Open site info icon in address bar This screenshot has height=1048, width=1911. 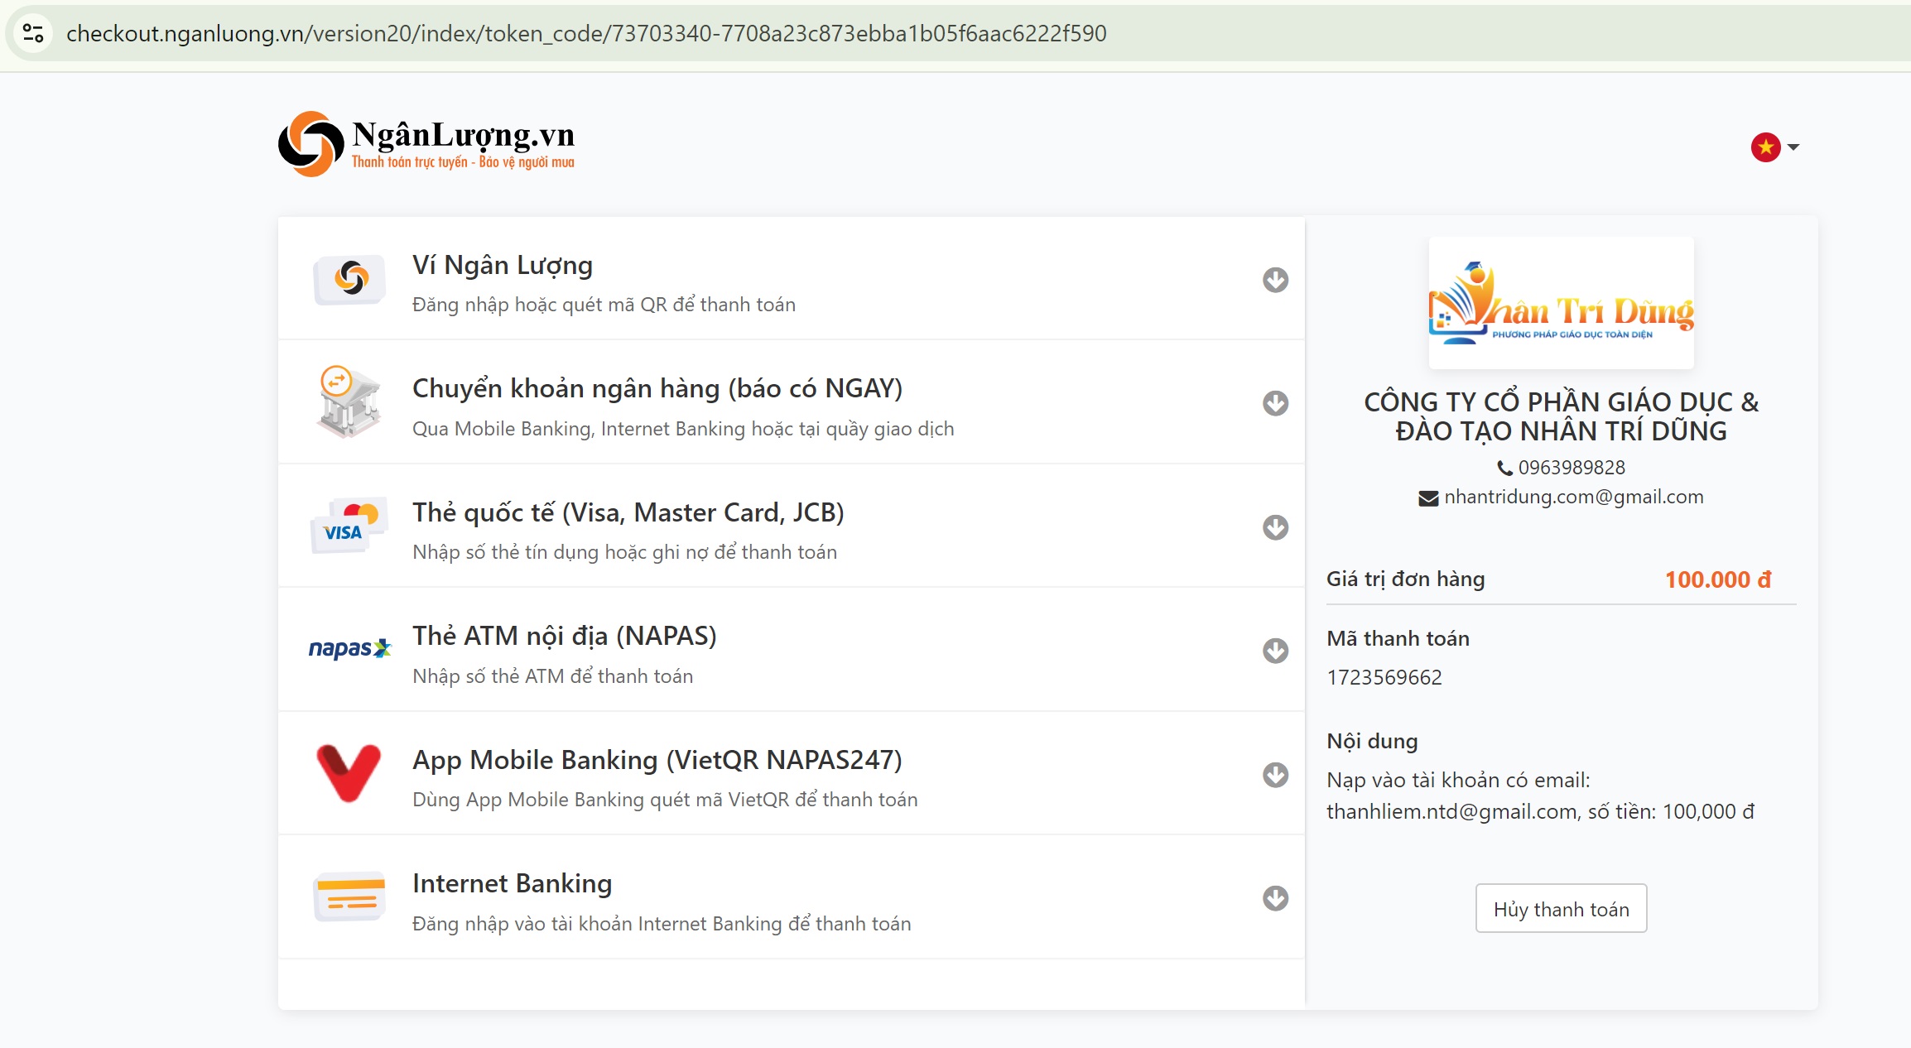33,33
